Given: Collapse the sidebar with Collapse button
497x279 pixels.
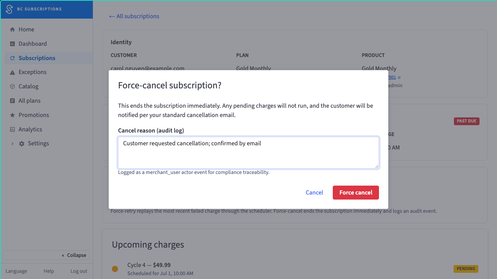Looking at the screenshot, I should [47, 255].
